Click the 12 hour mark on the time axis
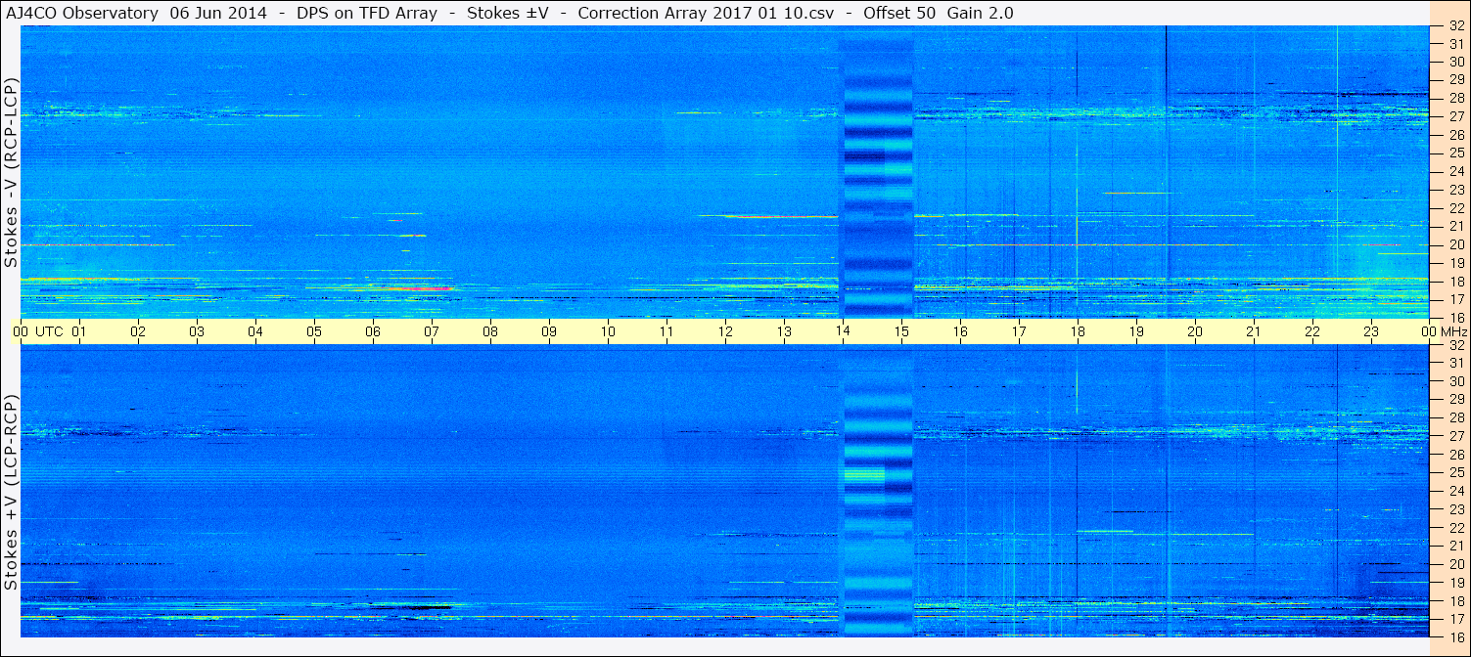1471x657 pixels. pos(725,331)
